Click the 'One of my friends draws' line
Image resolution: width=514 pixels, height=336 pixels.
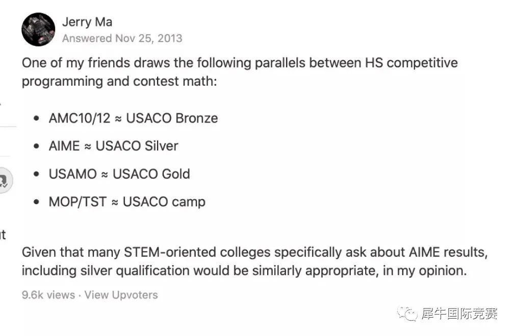click(240, 63)
